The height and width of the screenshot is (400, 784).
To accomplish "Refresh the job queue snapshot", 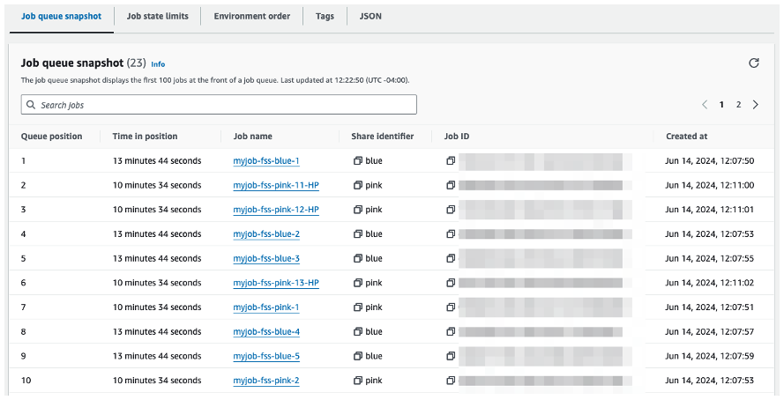I will [753, 63].
